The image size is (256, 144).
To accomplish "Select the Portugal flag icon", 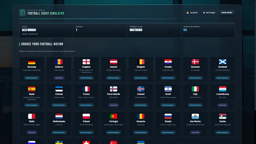I will coord(114,116).
